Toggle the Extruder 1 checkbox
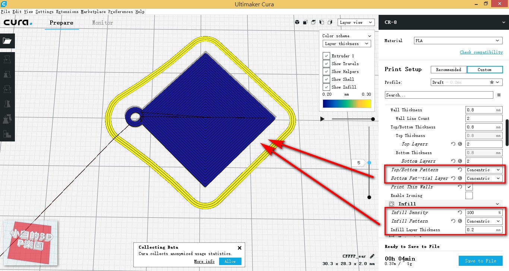Screen dimensions: 509x271 [326, 56]
